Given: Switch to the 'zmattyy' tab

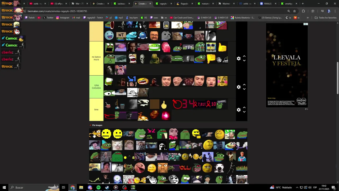Looking at the screenshot, I should (x=289, y=4).
